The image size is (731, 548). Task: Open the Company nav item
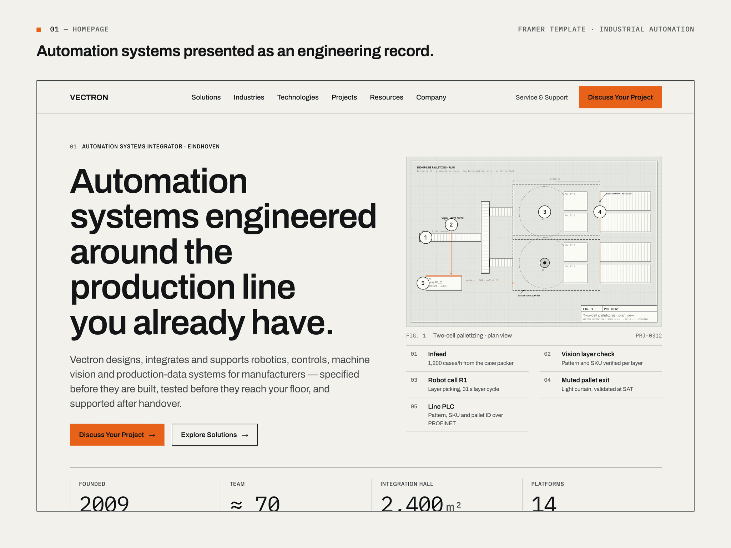click(431, 97)
